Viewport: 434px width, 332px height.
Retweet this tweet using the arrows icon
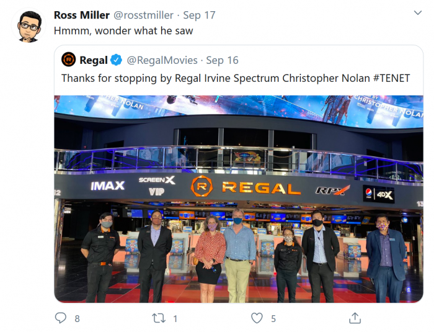click(159, 318)
